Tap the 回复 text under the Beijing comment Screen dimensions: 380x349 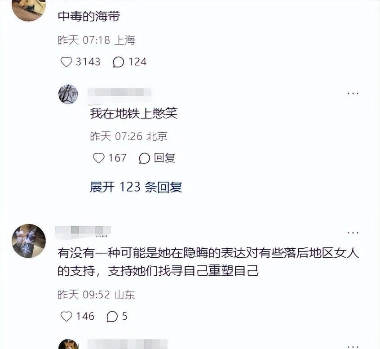coord(164,158)
